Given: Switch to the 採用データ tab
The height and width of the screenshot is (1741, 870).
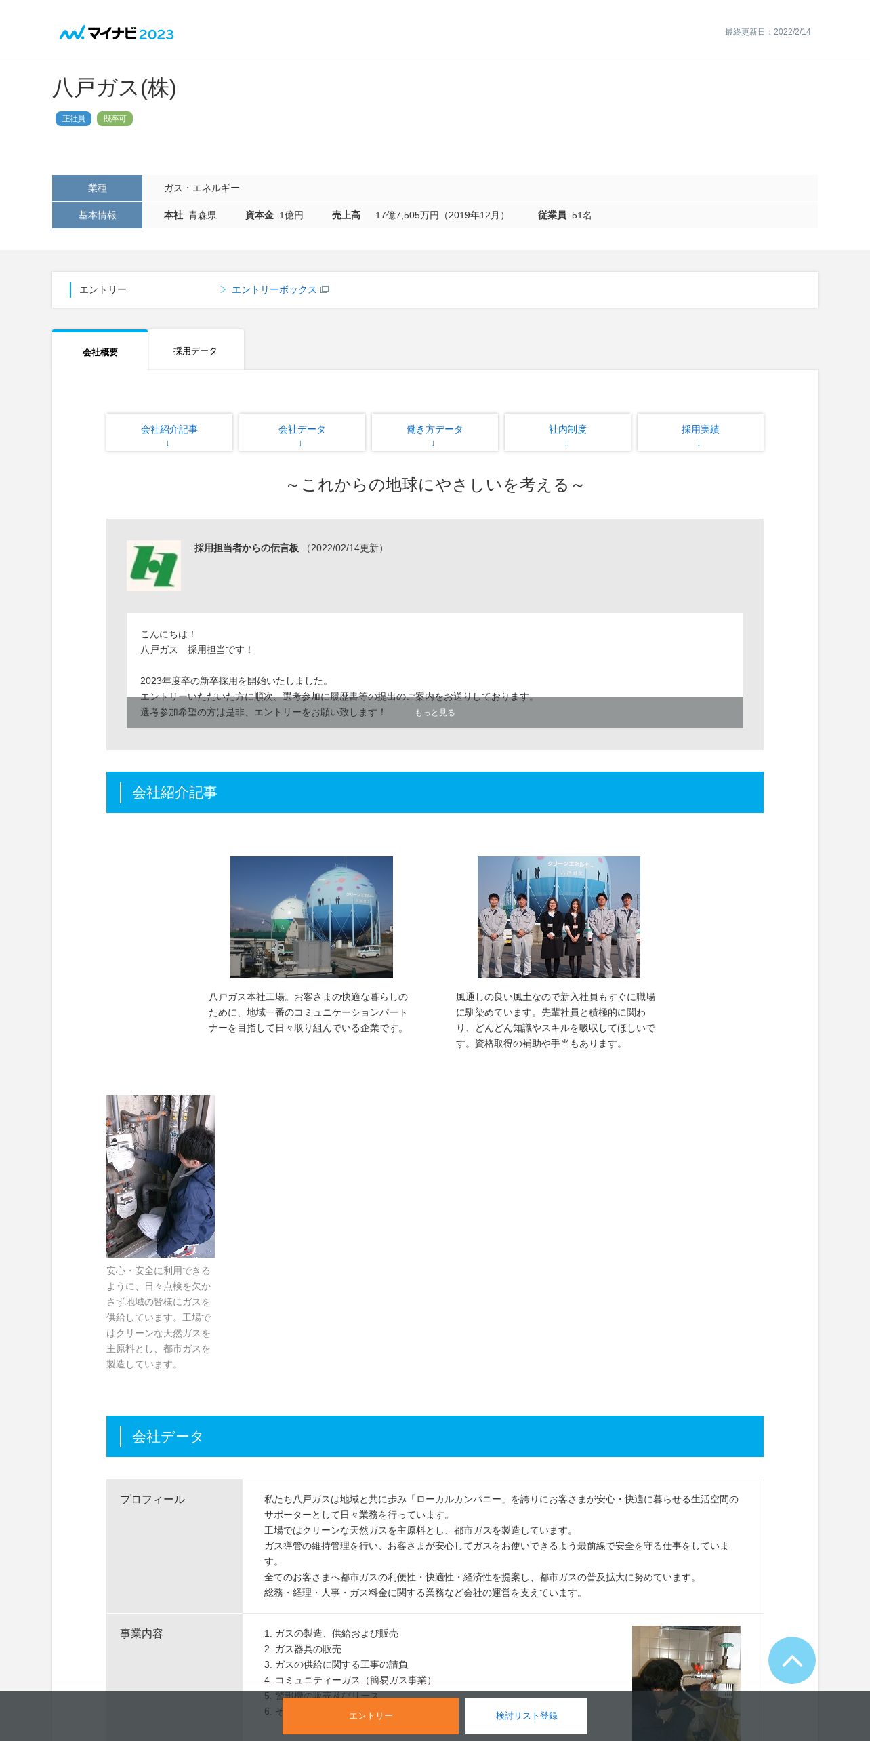Looking at the screenshot, I should pyautogui.click(x=195, y=351).
